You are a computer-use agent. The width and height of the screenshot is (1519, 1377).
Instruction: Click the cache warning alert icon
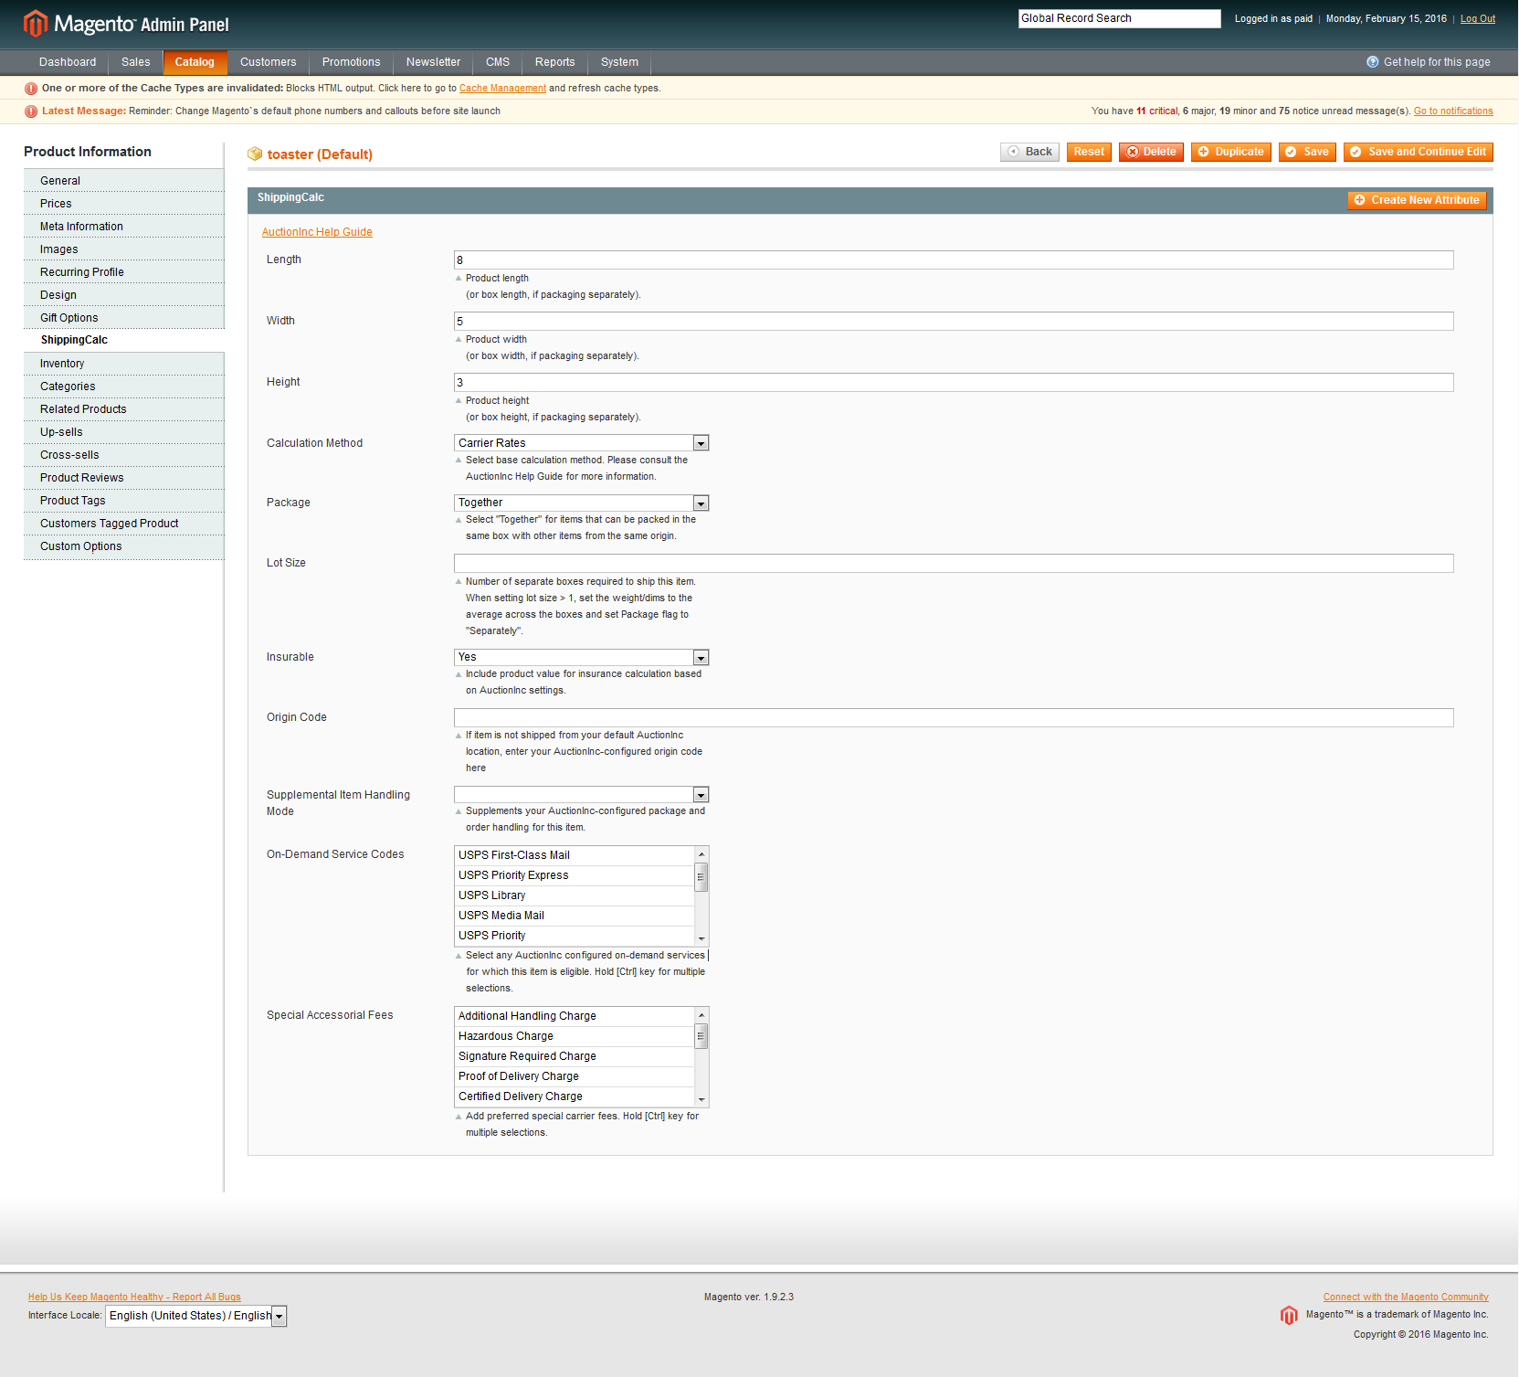tap(31, 89)
